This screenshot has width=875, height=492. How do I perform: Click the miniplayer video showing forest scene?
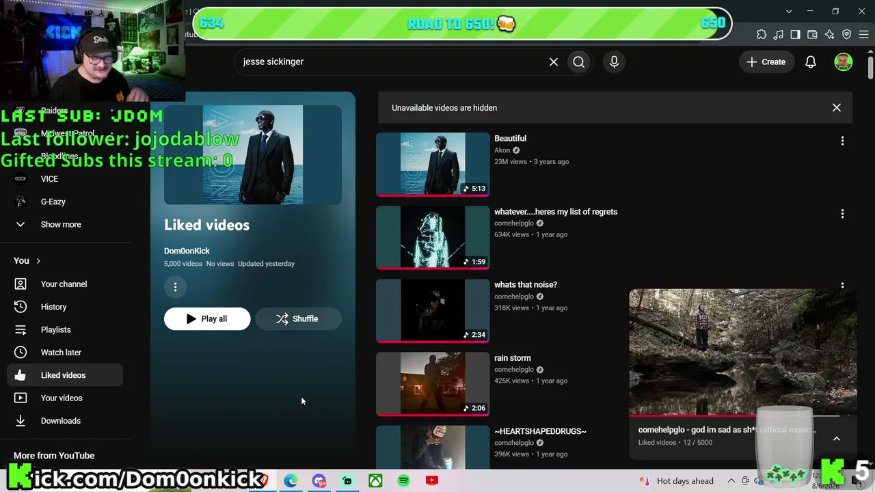click(743, 352)
